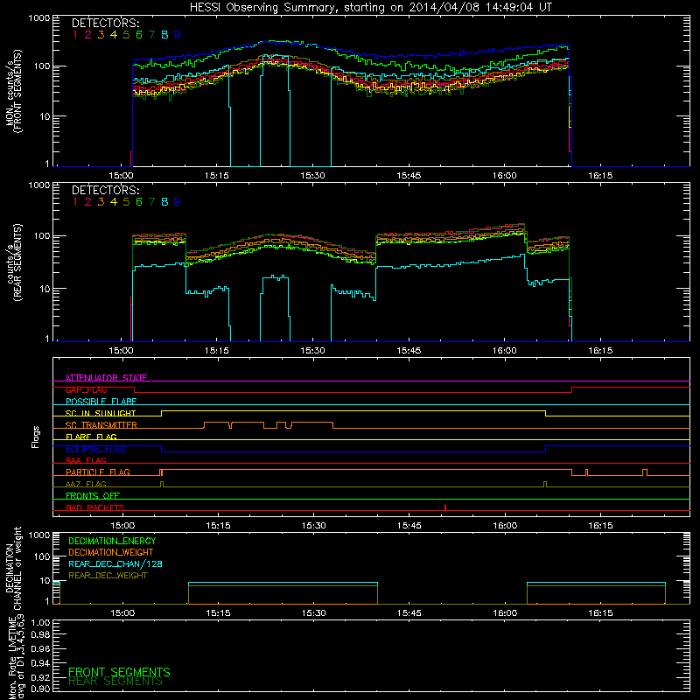
Task: Select green detector 6 in the rear segments legend
Action: [x=139, y=202]
